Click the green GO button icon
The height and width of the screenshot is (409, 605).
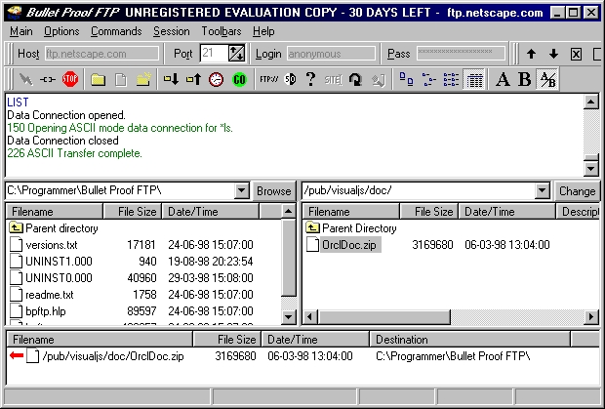point(239,79)
